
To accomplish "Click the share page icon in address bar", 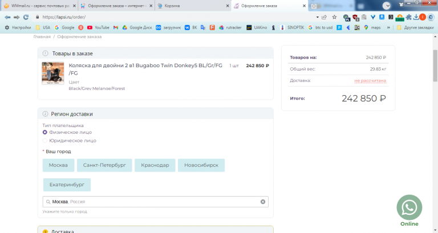I will [325, 17].
